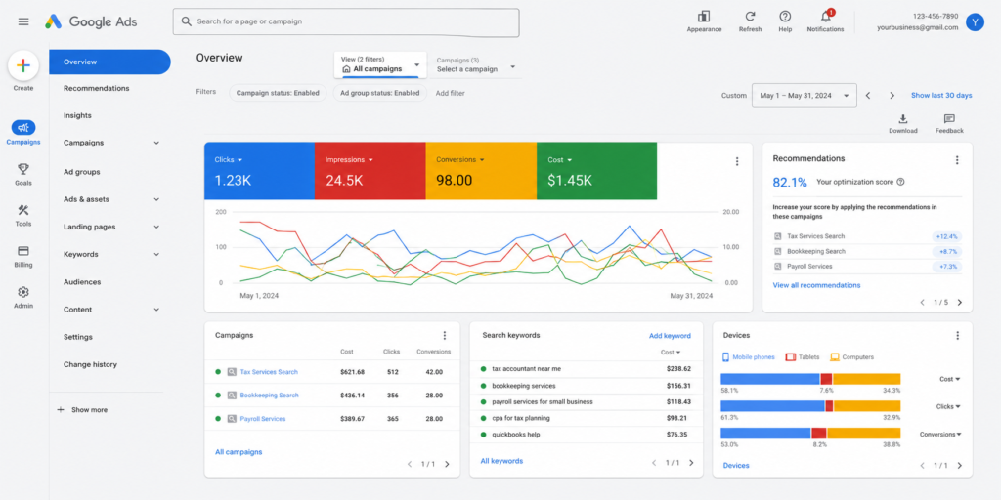The width and height of the screenshot is (1001, 500).
Task: Open the Appearance icon
Action: pyautogui.click(x=704, y=16)
